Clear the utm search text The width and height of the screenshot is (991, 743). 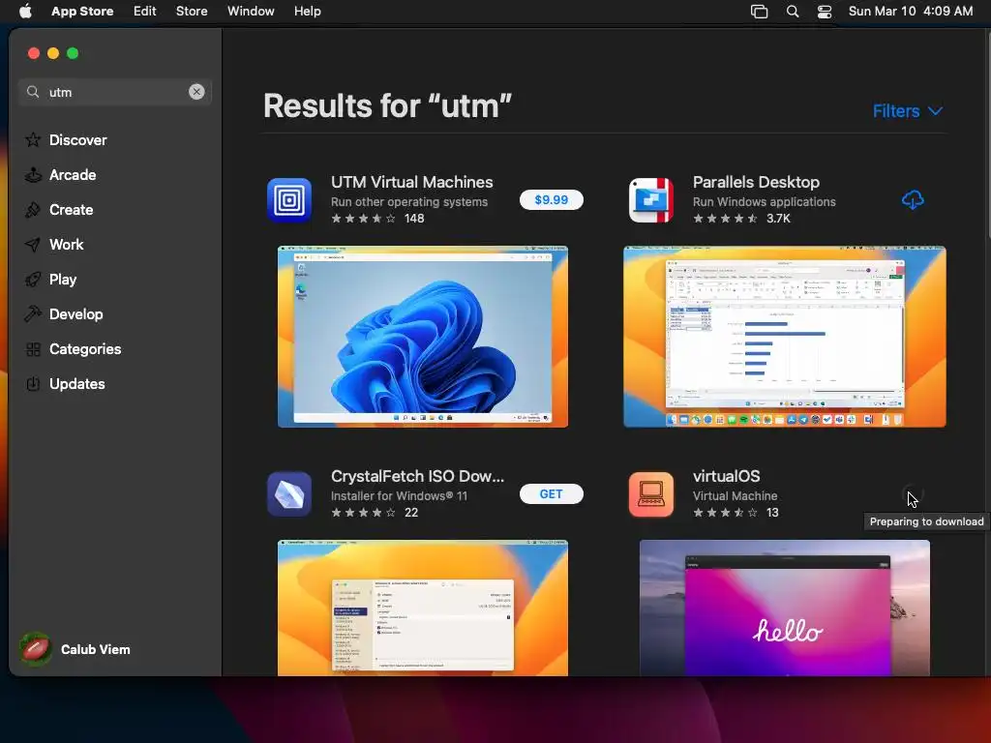(196, 92)
